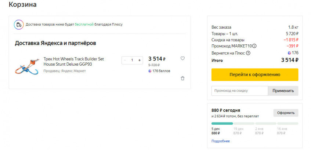Click the heart icon to favorite the item
The image size is (311, 150).
tap(182, 58)
